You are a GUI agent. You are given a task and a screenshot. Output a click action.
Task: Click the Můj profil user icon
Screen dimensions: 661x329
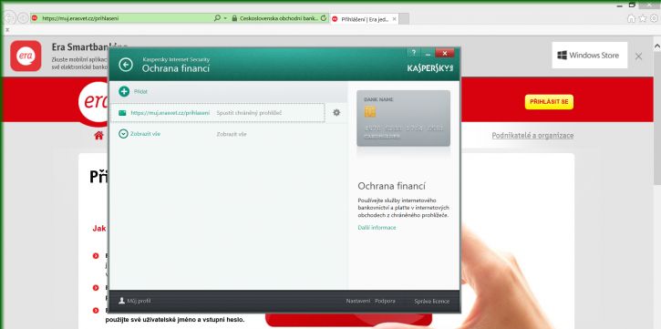click(x=122, y=301)
